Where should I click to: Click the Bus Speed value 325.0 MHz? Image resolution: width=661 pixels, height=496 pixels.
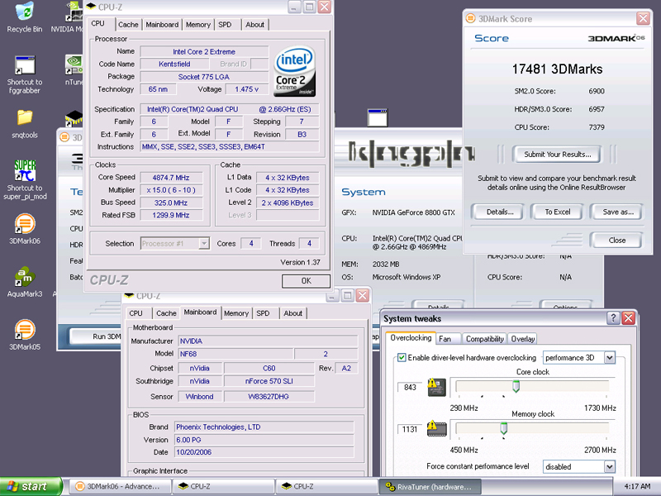[x=171, y=203]
